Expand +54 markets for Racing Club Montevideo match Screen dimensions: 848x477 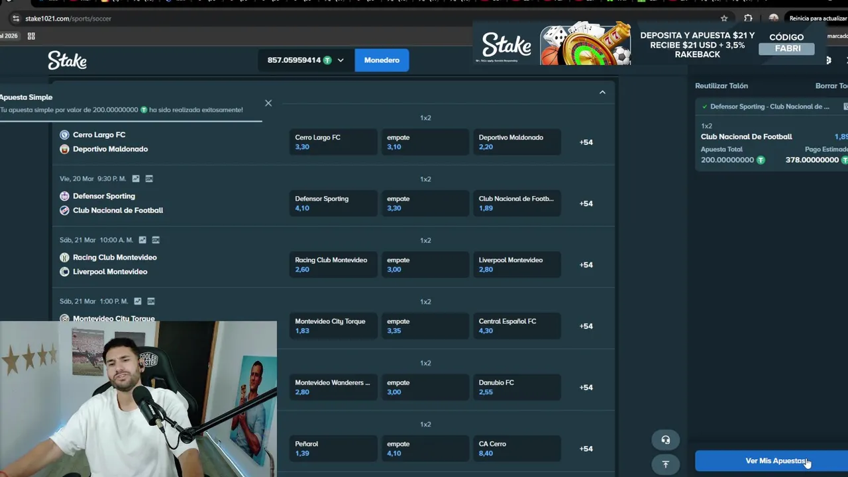pos(586,265)
